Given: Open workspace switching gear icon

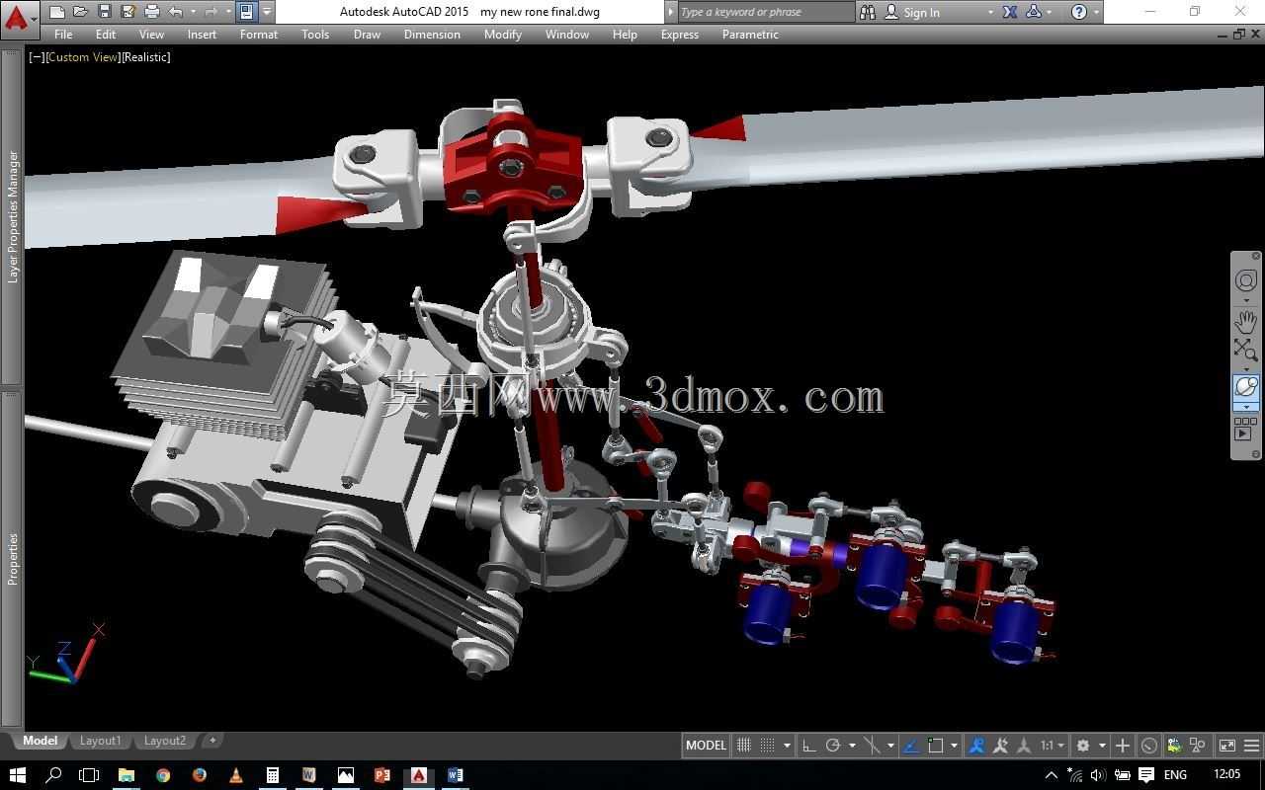Looking at the screenshot, I should [1082, 746].
